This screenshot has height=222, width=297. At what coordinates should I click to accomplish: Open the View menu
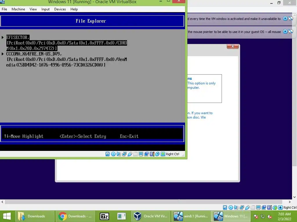pyautogui.click(x=33, y=9)
